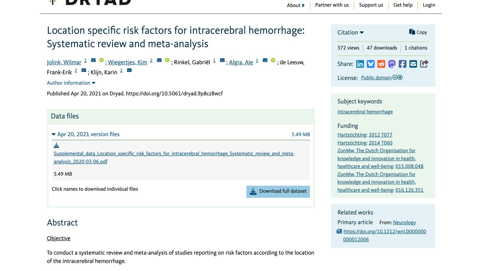Collapse the Apr 20, 2021 version files

coord(86,134)
